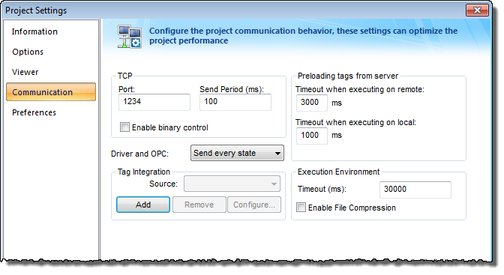This screenshot has height=275, width=504.
Task: Open the Driver and OPC dropdown
Action: tap(237, 154)
